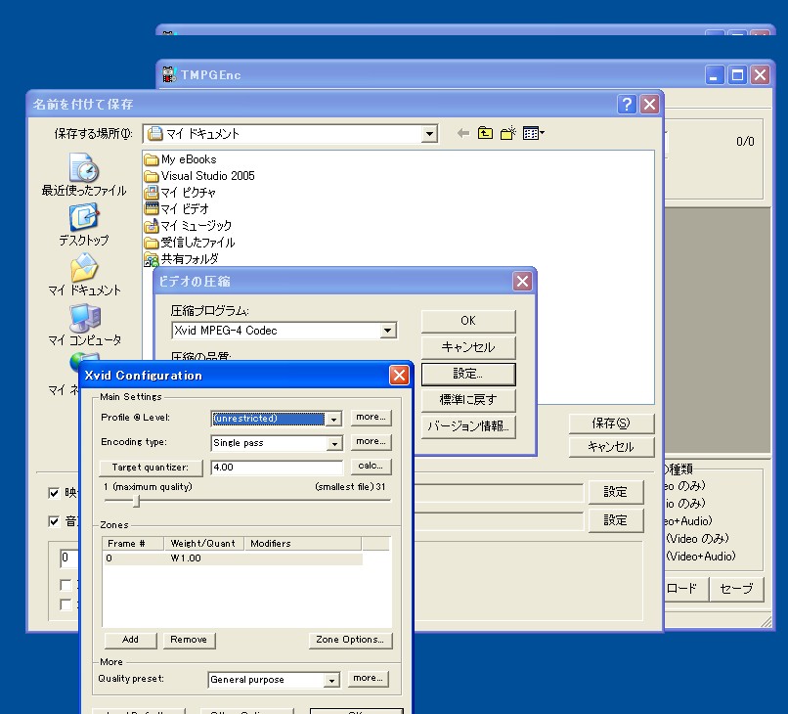Click the 設定 button for the video row
Image resolution: width=788 pixels, height=714 pixels.
pyautogui.click(x=616, y=492)
